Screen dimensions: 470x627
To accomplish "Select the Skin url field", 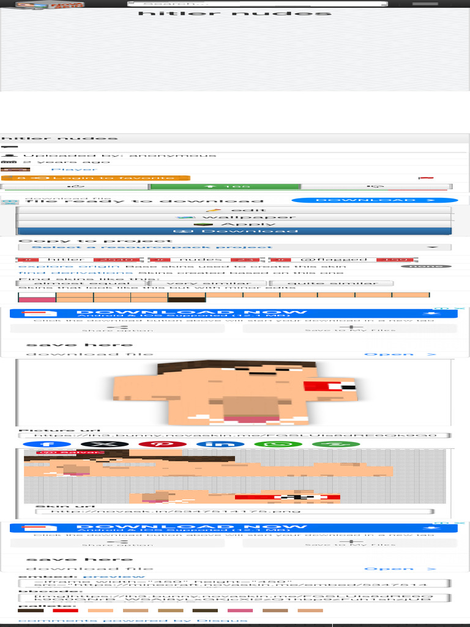I will pyautogui.click(x=234, y=511).
